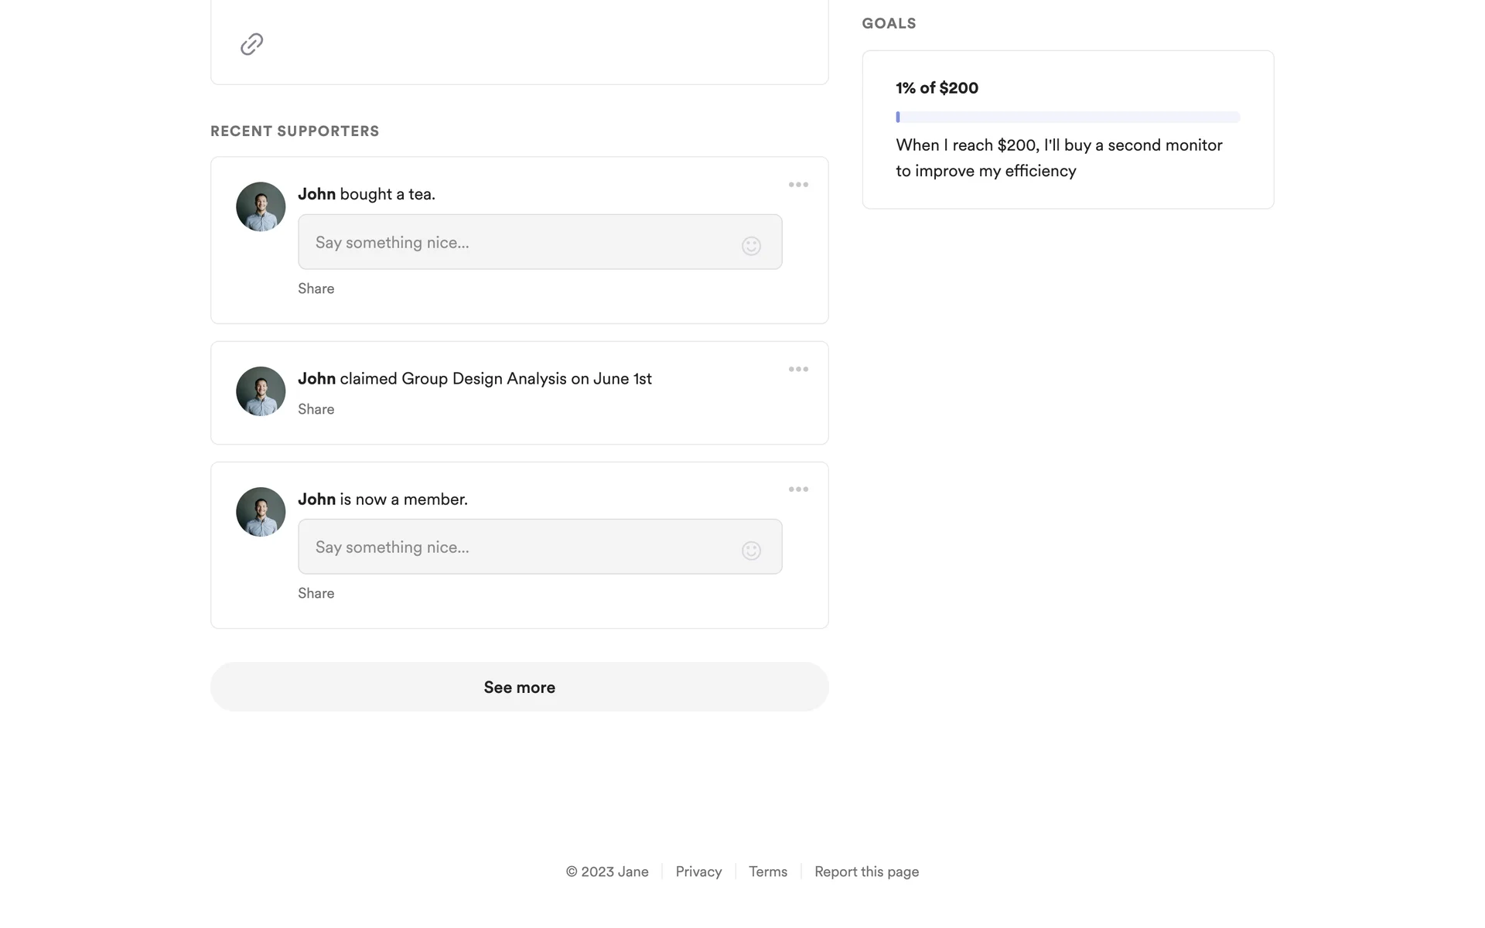Share the new member post

316,593
